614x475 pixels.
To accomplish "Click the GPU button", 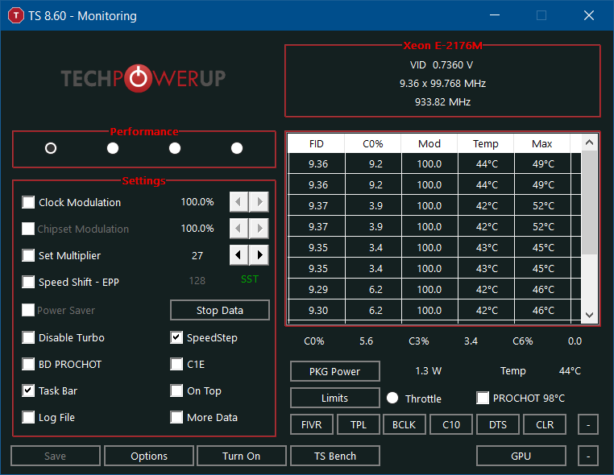I will pyautogui.click(x=521, y=456).
